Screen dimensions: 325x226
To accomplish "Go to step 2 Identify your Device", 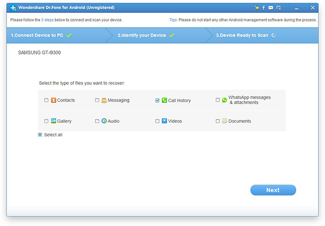I will [x=146, y=35].
